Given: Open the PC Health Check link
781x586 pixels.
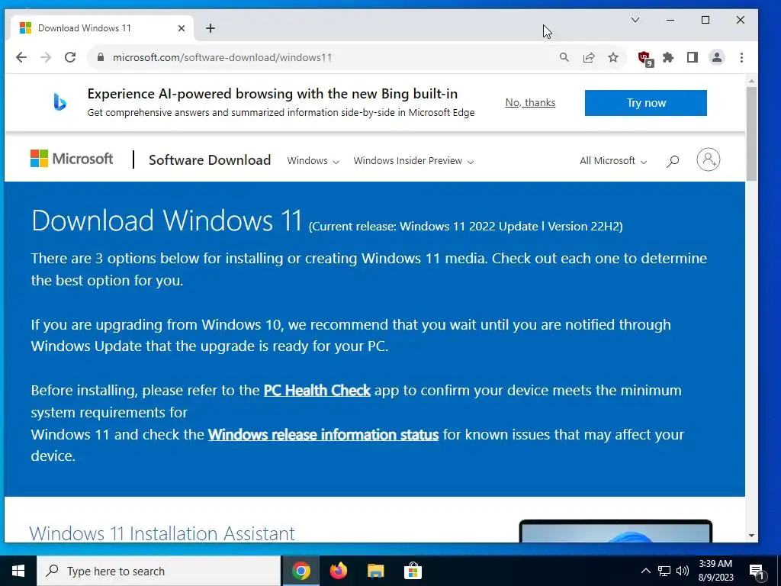Looking at the screenshot, I should tap(317, 390).
